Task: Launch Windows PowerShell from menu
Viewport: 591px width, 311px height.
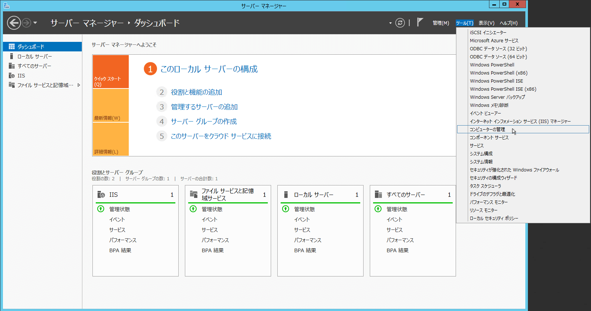Action: tap(523, 65)
